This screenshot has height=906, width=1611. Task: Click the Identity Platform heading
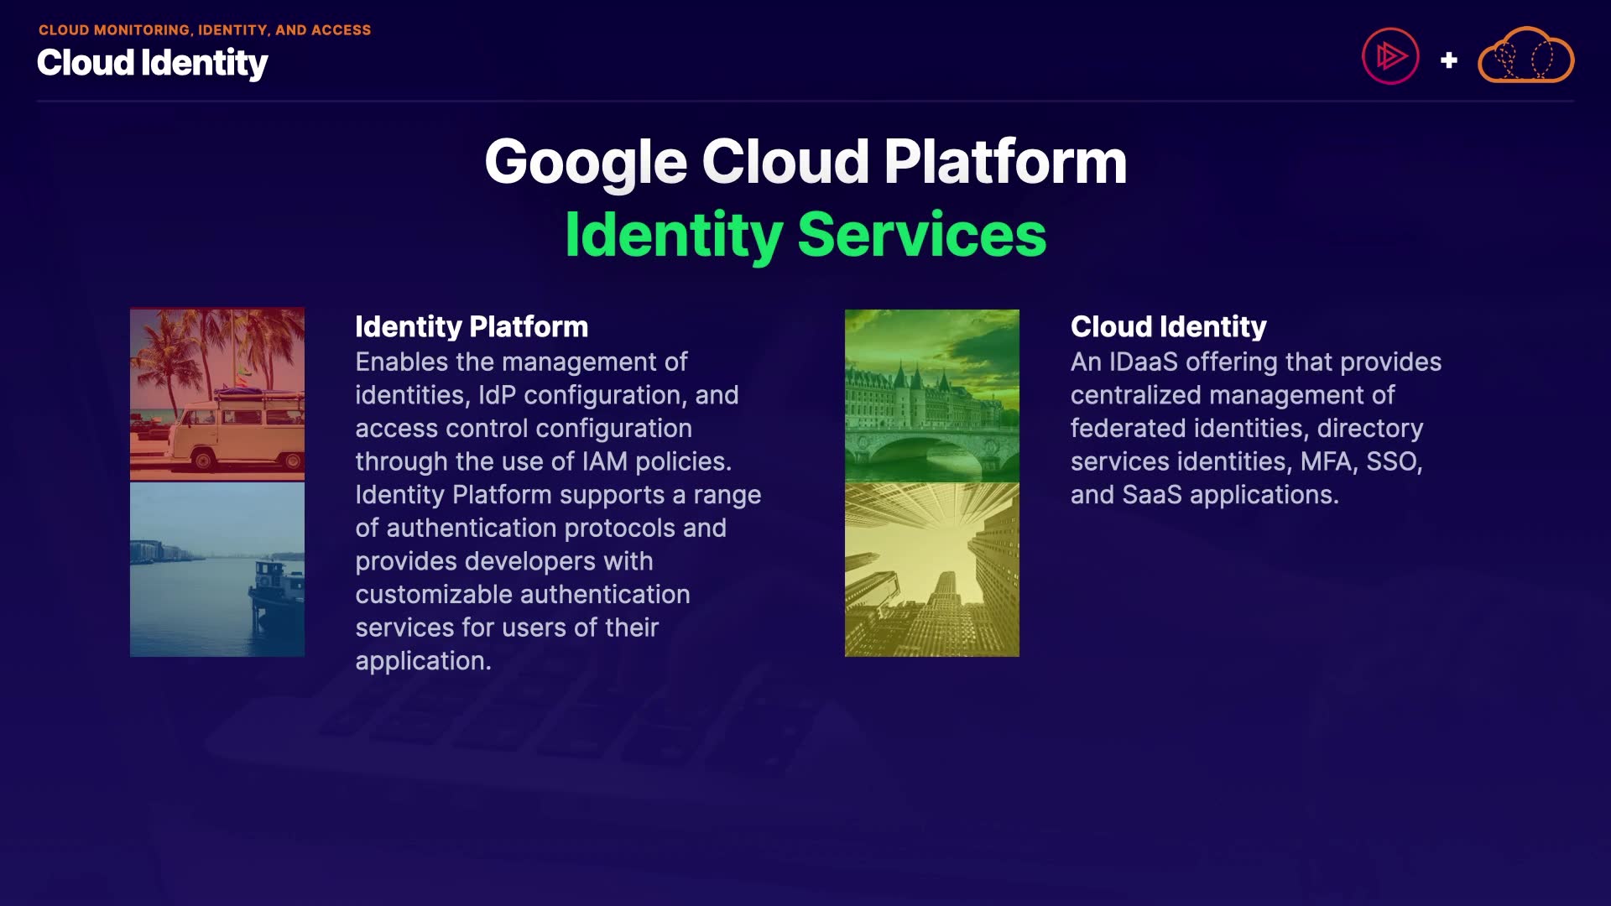[x=472, y=326]
